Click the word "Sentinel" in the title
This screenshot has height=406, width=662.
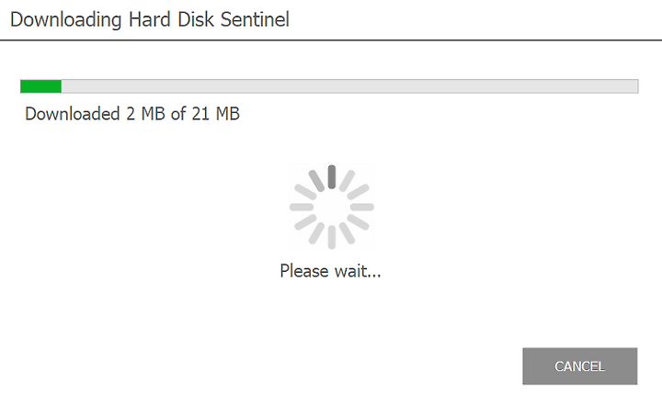click(x=255, y=19)
